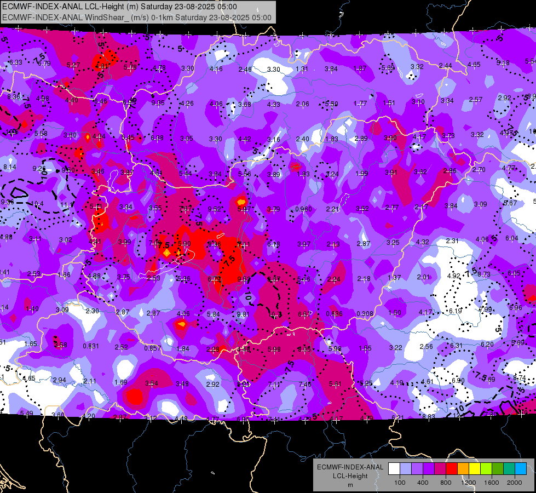Click the wind shear value 0.636

(334, 314)
